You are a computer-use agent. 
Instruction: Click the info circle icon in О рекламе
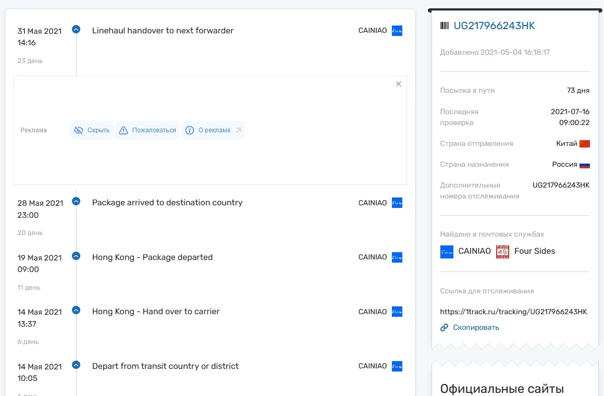(x=190, y=130)
